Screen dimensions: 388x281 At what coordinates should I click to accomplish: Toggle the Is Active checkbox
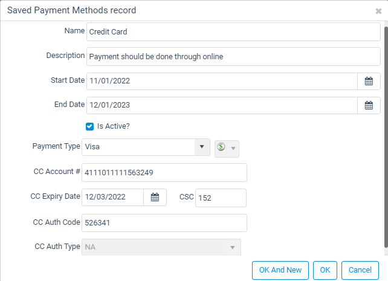(x=89, y=127)
